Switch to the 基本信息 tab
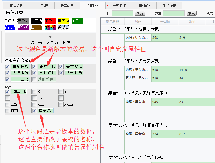 [x=16, y=6]
